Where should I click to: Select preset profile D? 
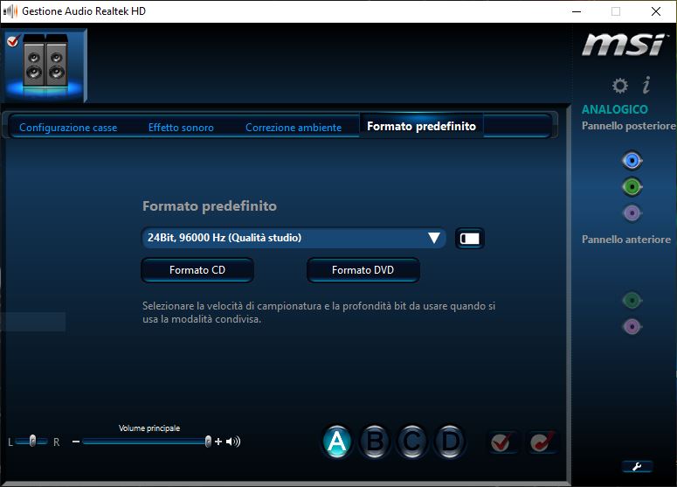coord(451,442)
